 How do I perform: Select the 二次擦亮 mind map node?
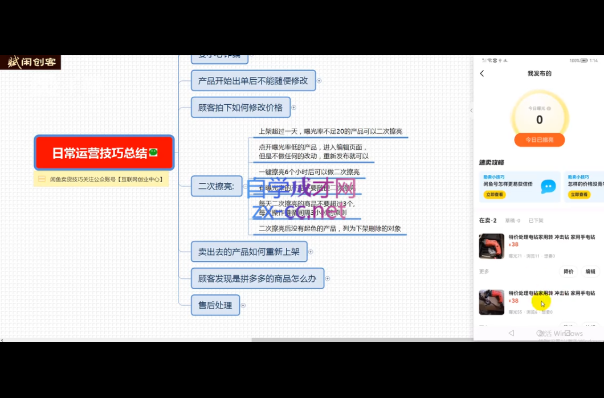click(x=216, y=186)
